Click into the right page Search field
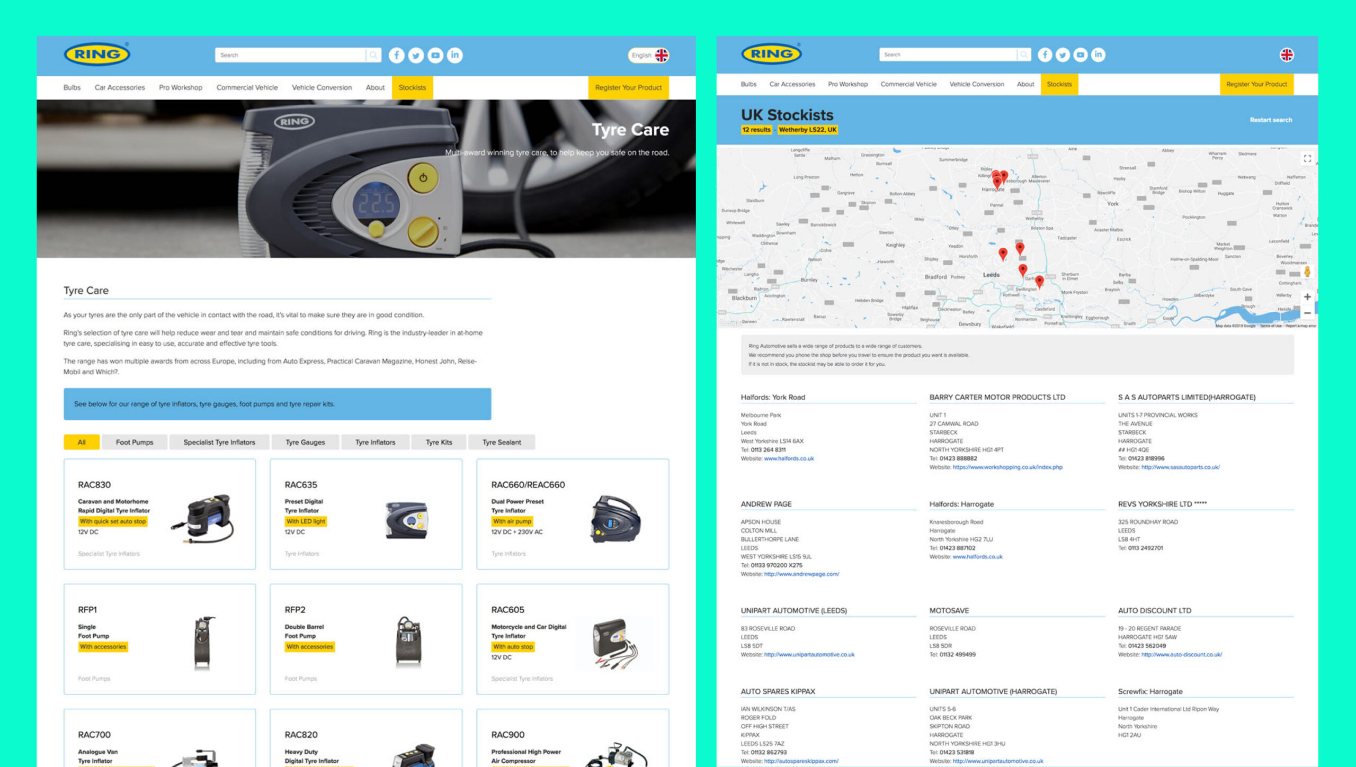Viewport: 1356px width, 767px height. coord(948,55)
